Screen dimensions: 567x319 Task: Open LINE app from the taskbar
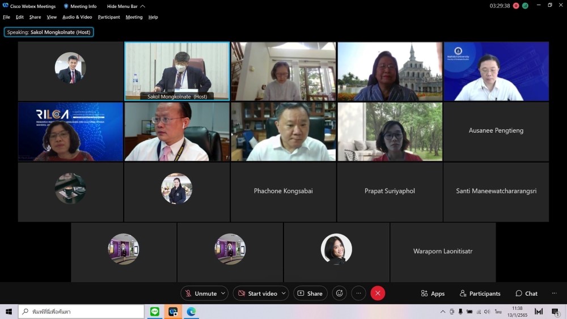point(155,312)
